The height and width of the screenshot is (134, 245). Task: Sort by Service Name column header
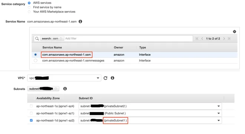(52, 47)
